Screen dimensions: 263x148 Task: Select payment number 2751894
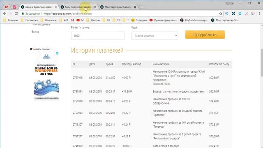(78, 92)
